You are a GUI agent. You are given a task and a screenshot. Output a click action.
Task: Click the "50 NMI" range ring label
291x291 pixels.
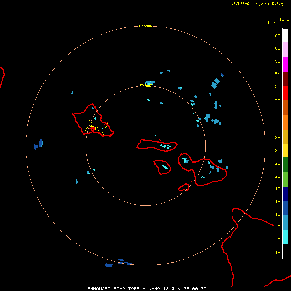(x=145, y=86)
